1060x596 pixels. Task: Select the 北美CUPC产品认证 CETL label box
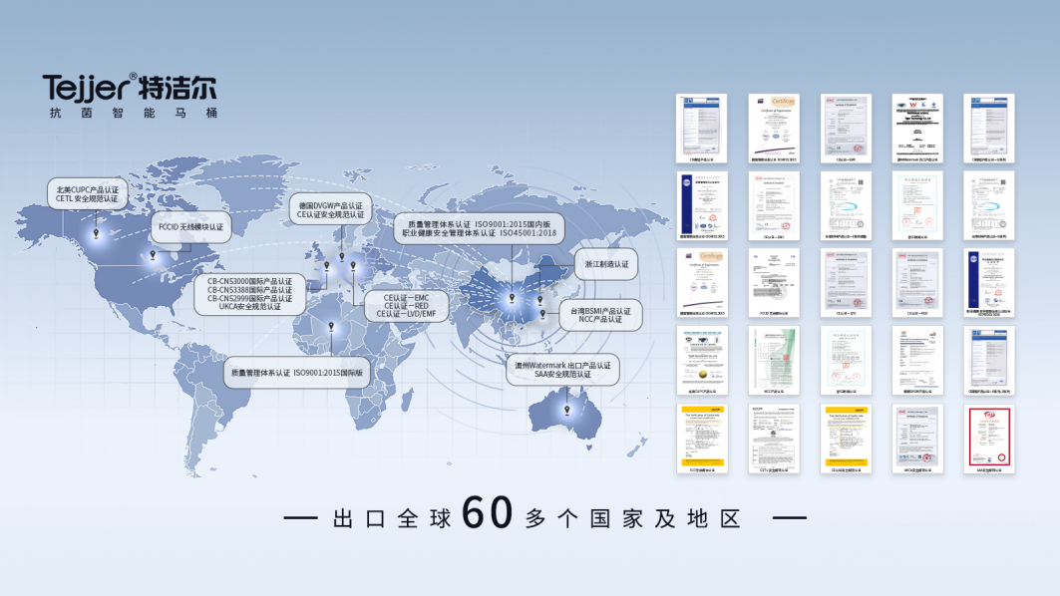click(x=87, y=194)
